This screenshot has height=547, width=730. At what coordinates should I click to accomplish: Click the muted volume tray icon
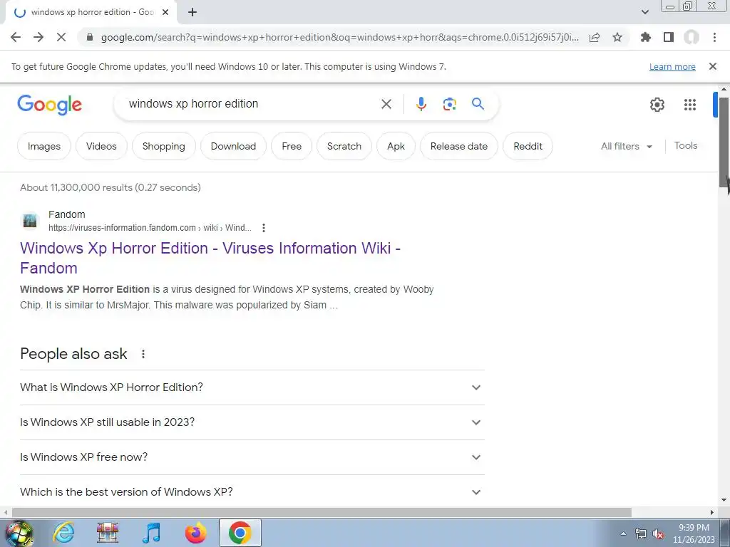pyautogui.click(x=658, y=534)
